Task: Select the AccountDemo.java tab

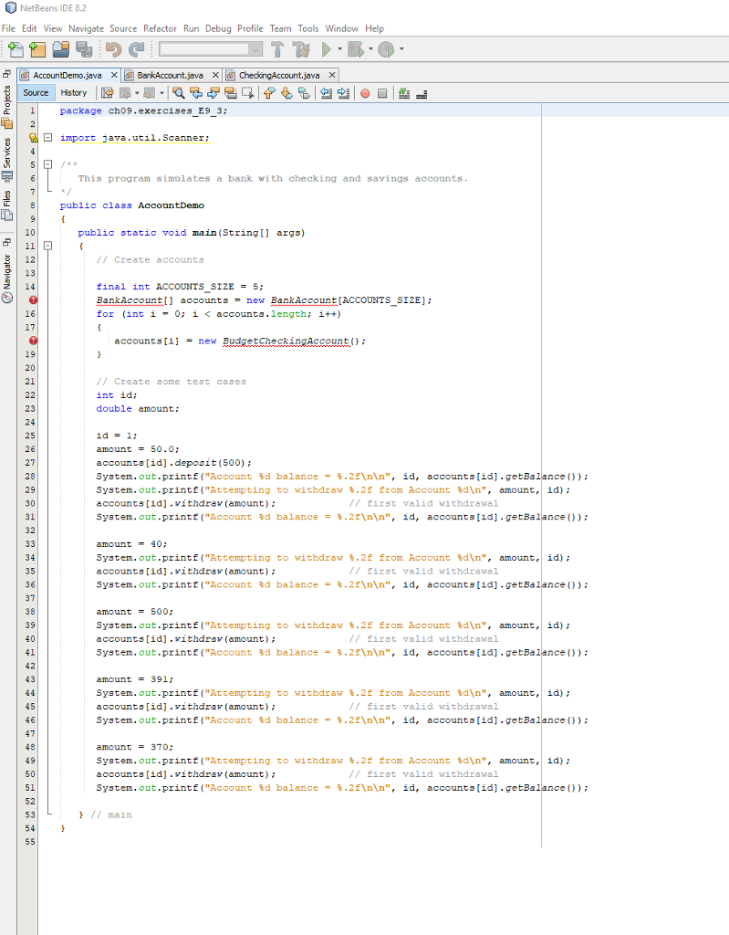Action: (x=67, y=75)
